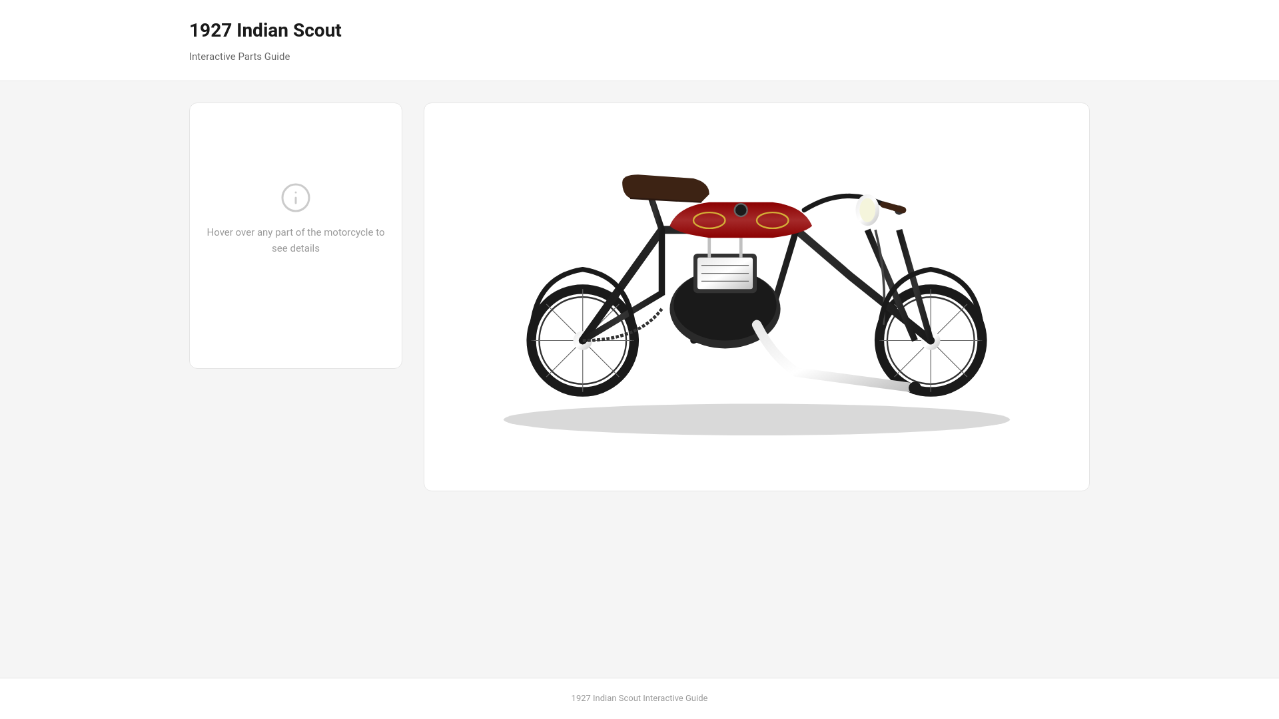The image size is (1279, 719).
Task: Click the black exhaust tip near front wheel
Action: [915, 387]
